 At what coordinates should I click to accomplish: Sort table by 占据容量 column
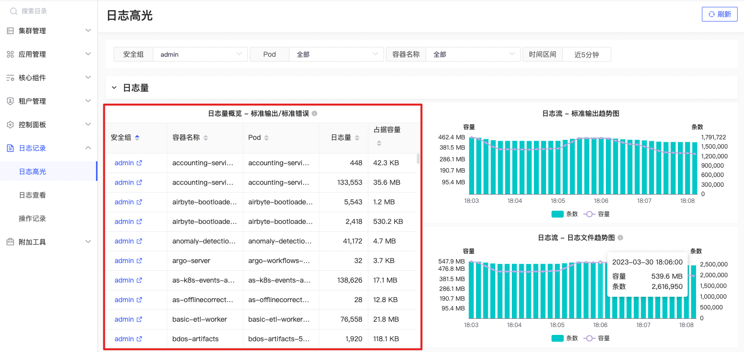coord(379,143)
